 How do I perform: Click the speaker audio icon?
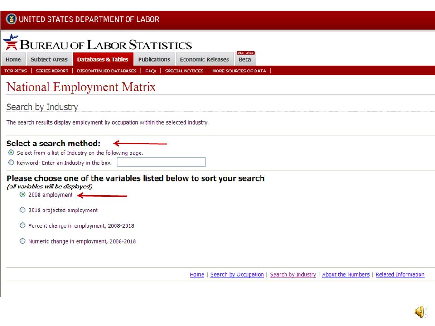tap(421, 312)
